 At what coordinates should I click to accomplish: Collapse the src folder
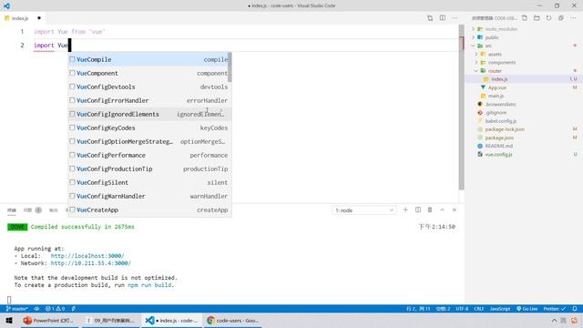pyautogui.click(x=488, y=46)
